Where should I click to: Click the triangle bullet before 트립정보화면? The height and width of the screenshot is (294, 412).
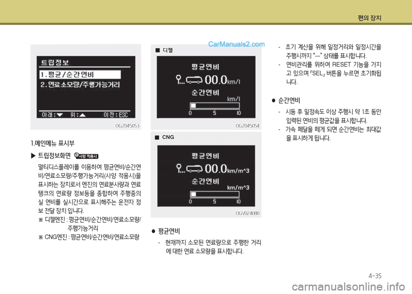(33, 156)
